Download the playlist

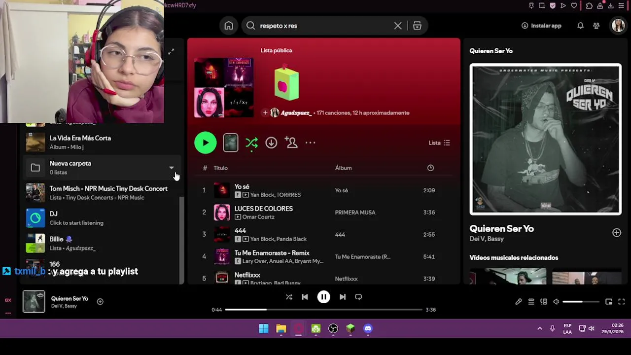271,143
